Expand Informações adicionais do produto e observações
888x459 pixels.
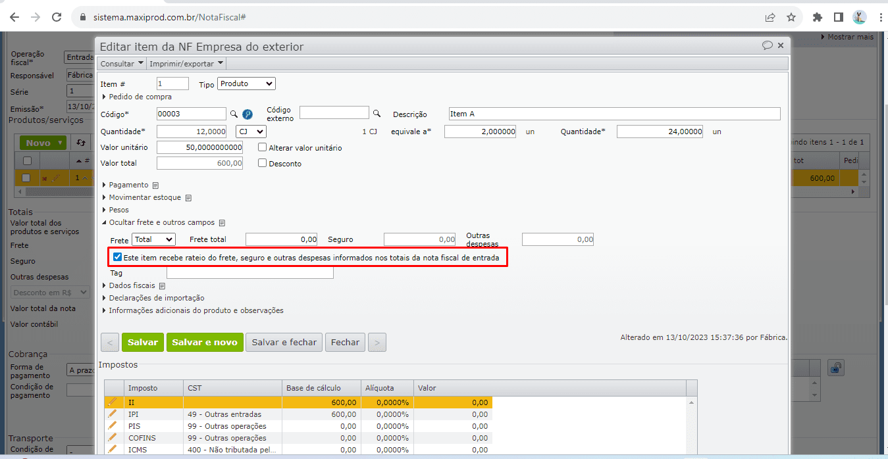pos(192,311)
